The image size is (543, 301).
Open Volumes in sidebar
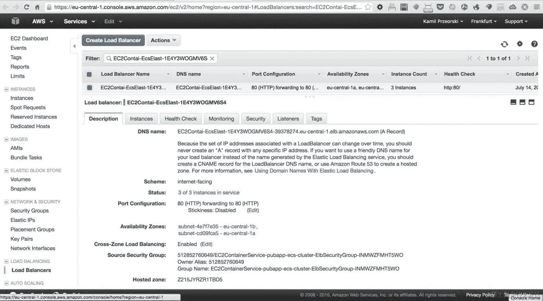(x=21, y=179)
